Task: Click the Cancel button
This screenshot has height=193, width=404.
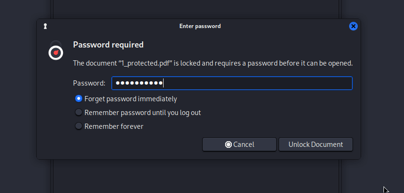Action: click(239, 145)
